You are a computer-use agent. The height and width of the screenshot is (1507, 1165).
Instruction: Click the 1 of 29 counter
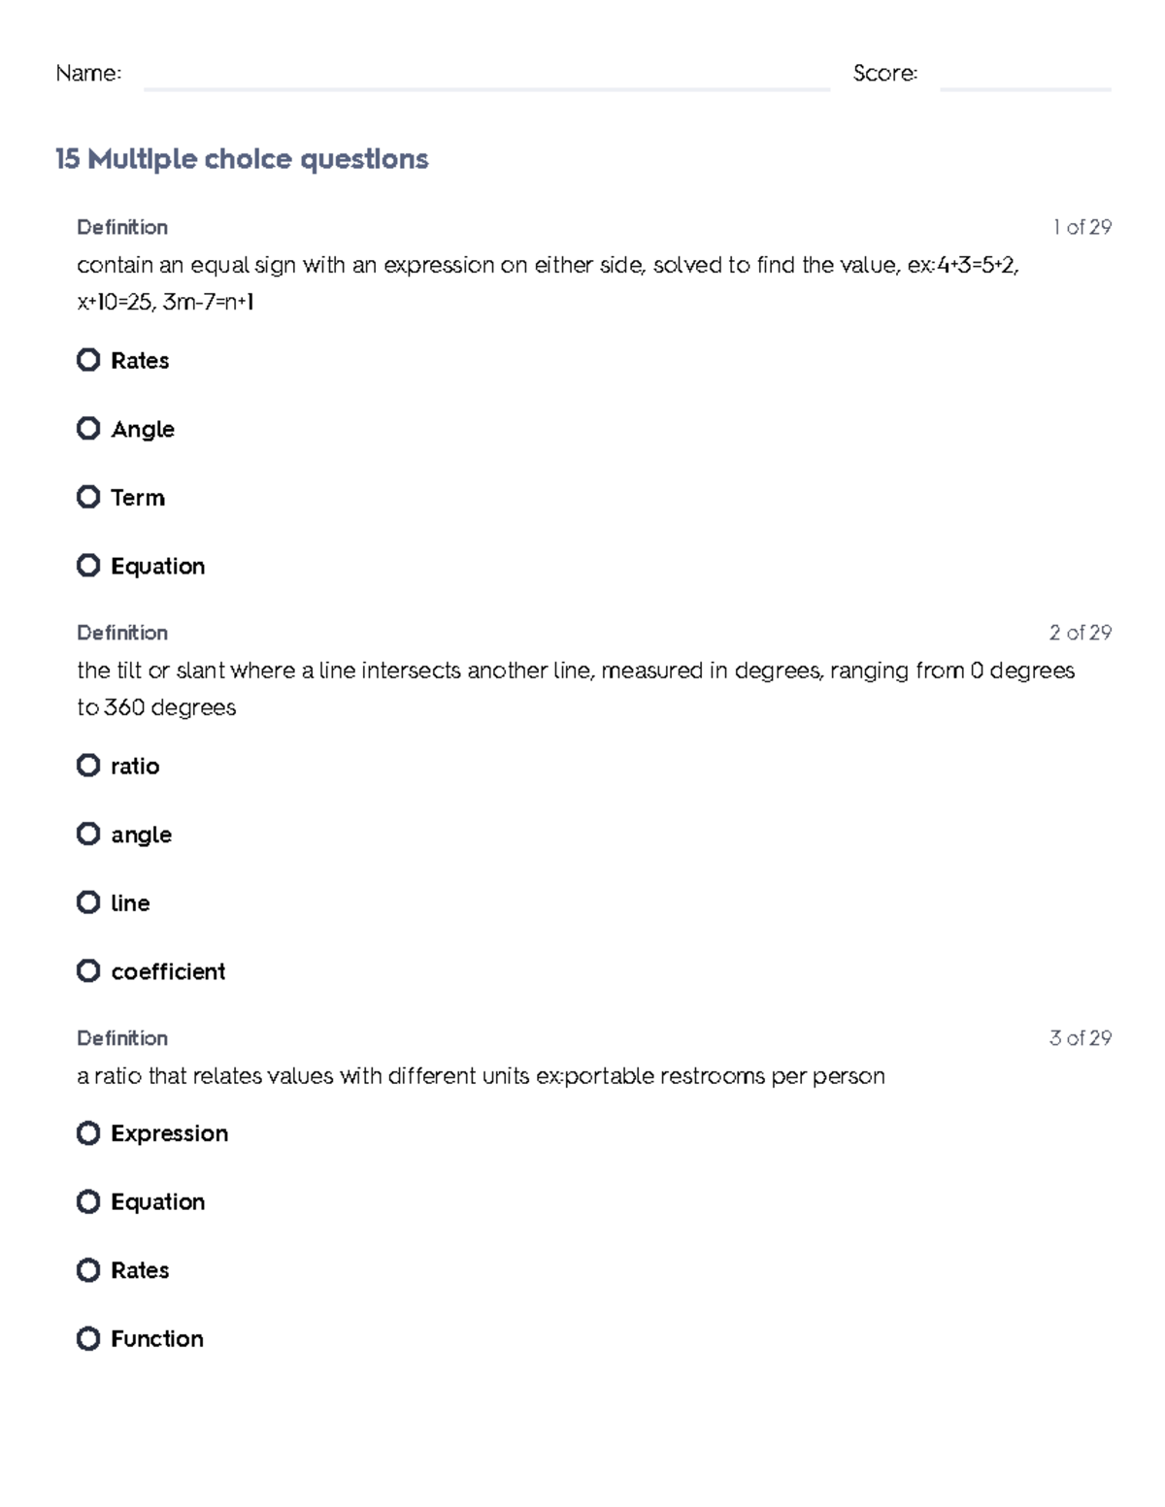pos(1082,227)
